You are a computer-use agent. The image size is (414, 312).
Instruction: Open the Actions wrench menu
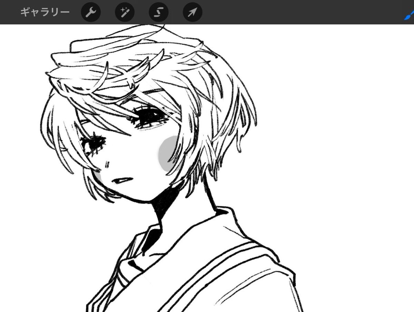tap(90, 13)
